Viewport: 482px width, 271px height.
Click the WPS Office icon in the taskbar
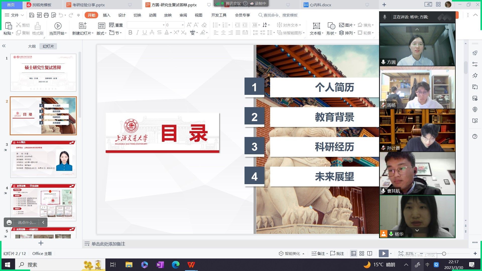[191, 265]
